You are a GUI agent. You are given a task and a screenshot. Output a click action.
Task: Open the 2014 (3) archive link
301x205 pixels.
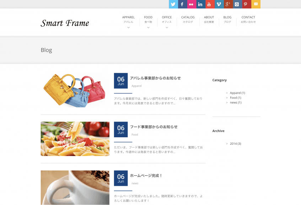pyautogui.click(x=235, y=144)
